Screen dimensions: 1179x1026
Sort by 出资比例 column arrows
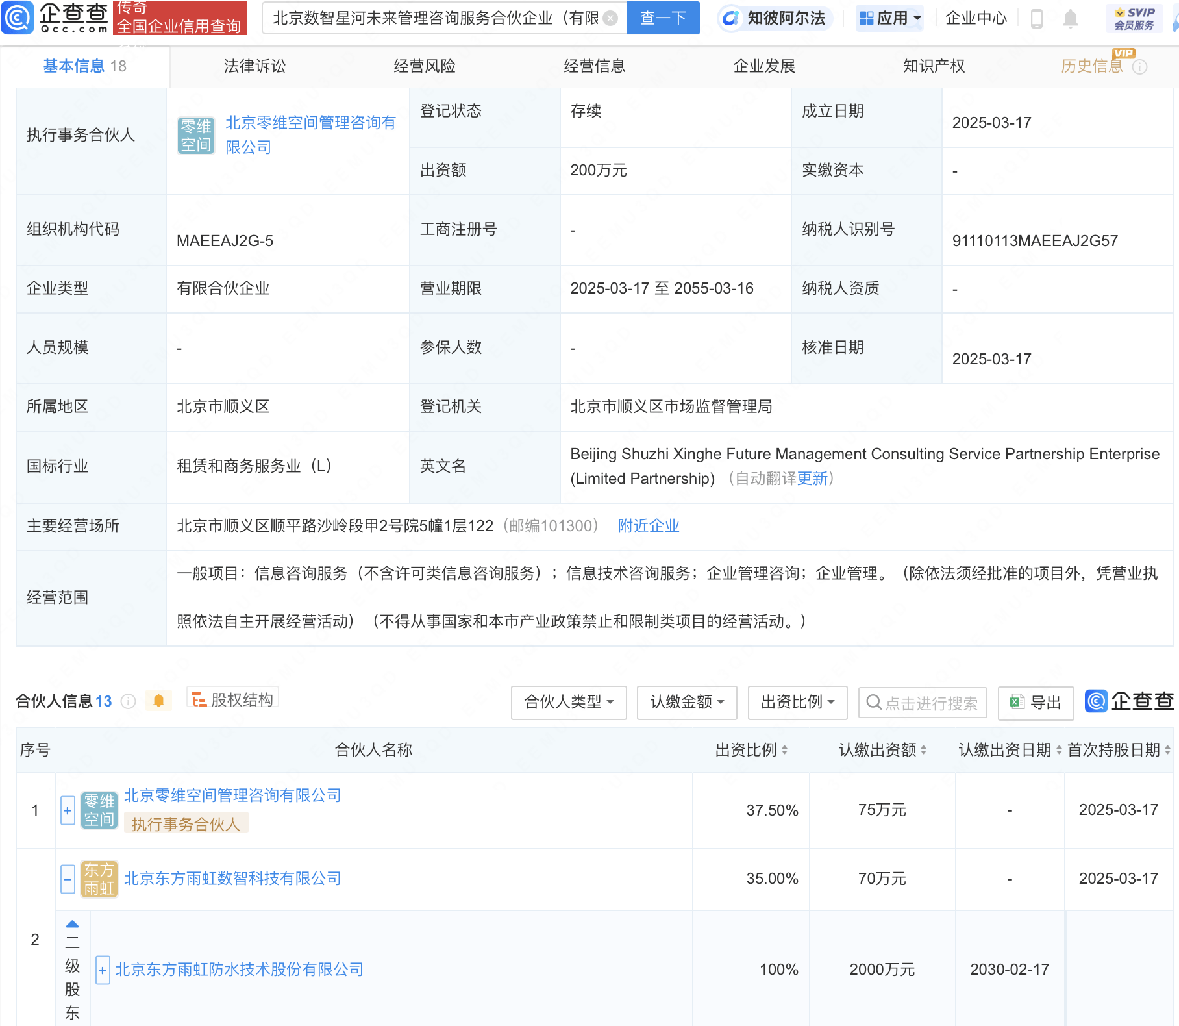(784, 751)
